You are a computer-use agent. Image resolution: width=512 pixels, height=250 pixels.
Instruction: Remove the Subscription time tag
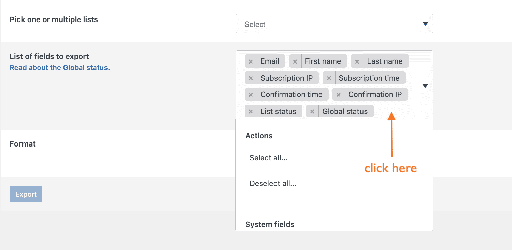coord(329,78)
